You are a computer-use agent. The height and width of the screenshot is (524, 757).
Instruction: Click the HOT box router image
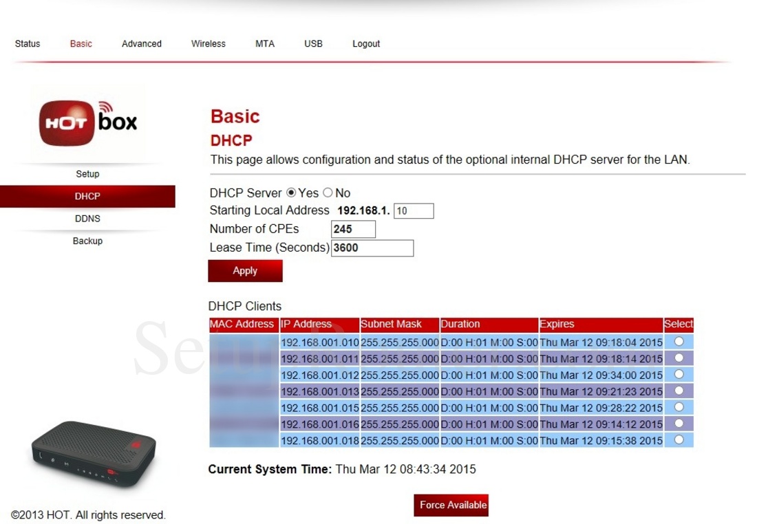click(x=94, y=455)
